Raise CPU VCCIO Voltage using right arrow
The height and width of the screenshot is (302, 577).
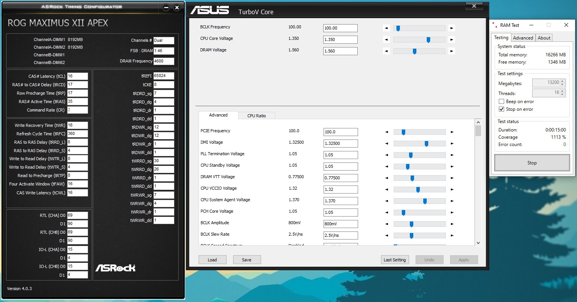click(x=452, y=189)
